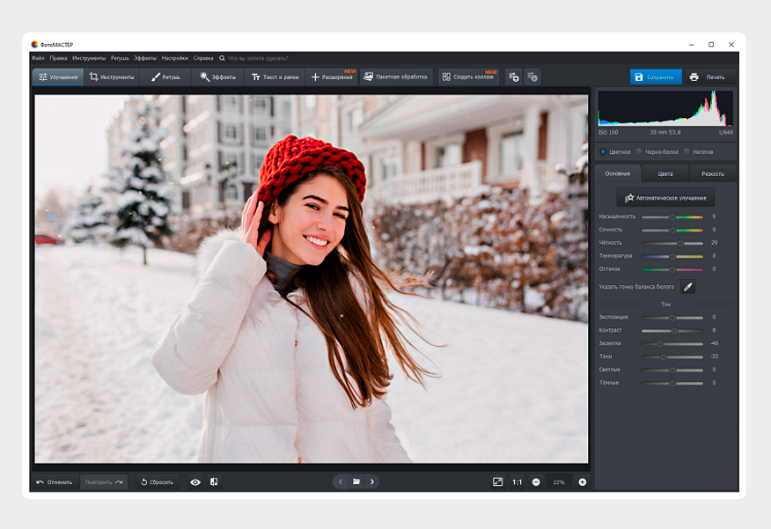
Task: Open the Настройки menu
Action: pyautogui.click(x=175, y=58)
